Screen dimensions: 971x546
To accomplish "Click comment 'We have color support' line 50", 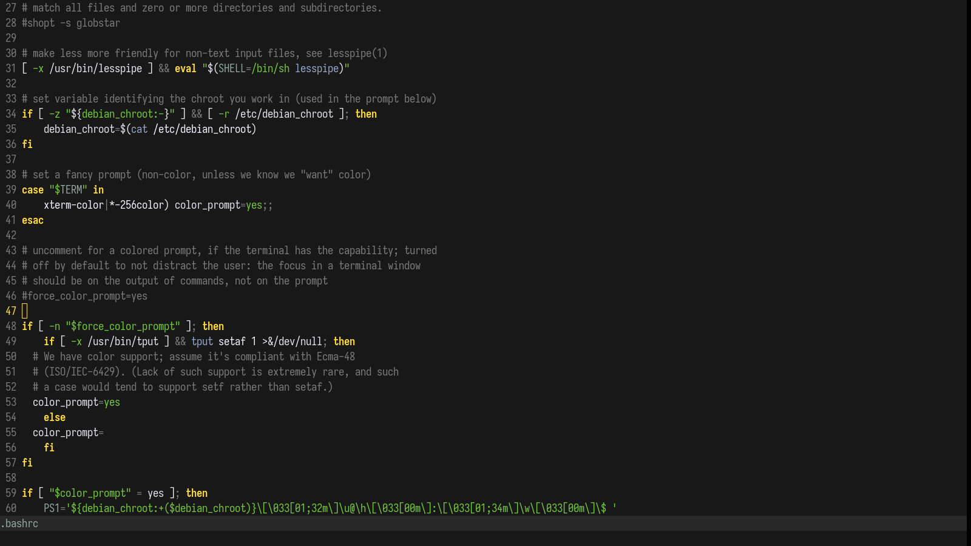I will coord(194,357).
